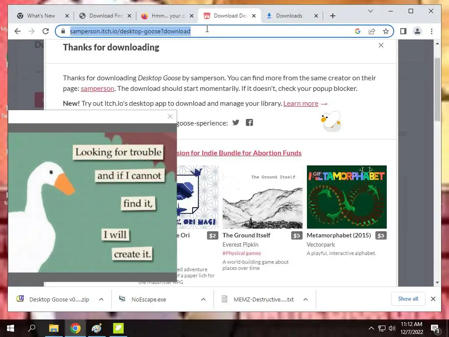449x337 pixels.
Task: Expand options for NoEscape.exe download
Action: tap(203, 299)
